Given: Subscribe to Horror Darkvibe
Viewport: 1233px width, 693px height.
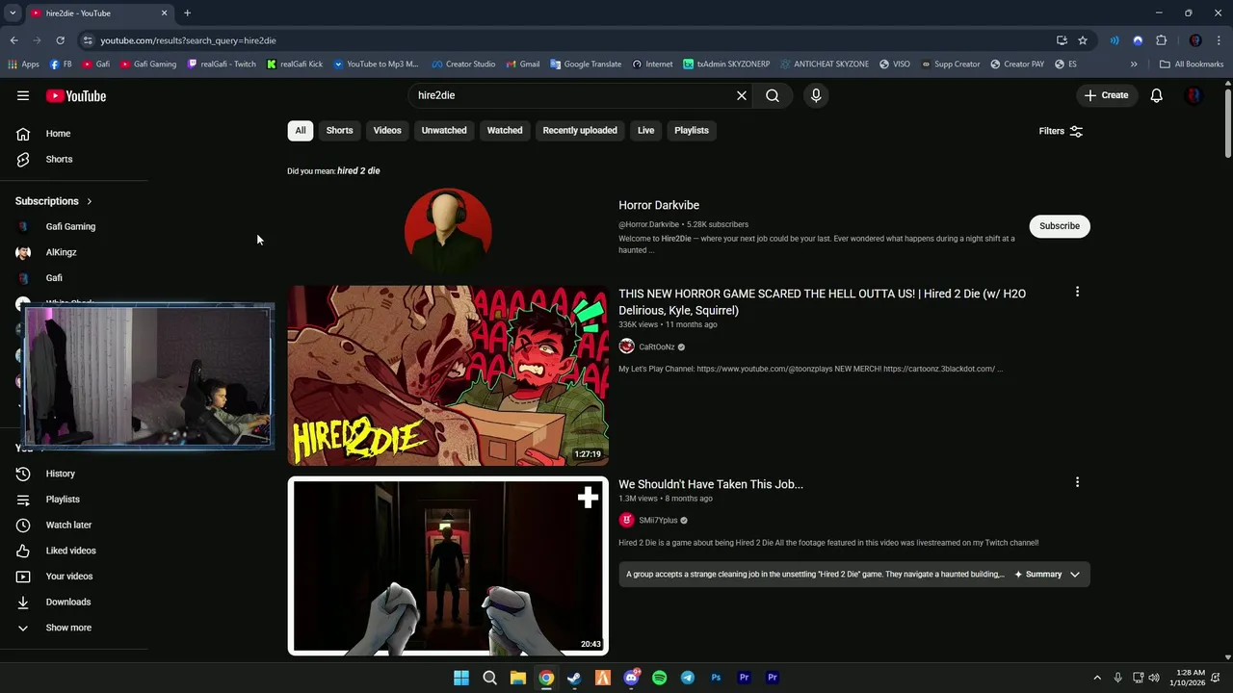Looking at the screenshot, I should click(x=1060, y=226).
